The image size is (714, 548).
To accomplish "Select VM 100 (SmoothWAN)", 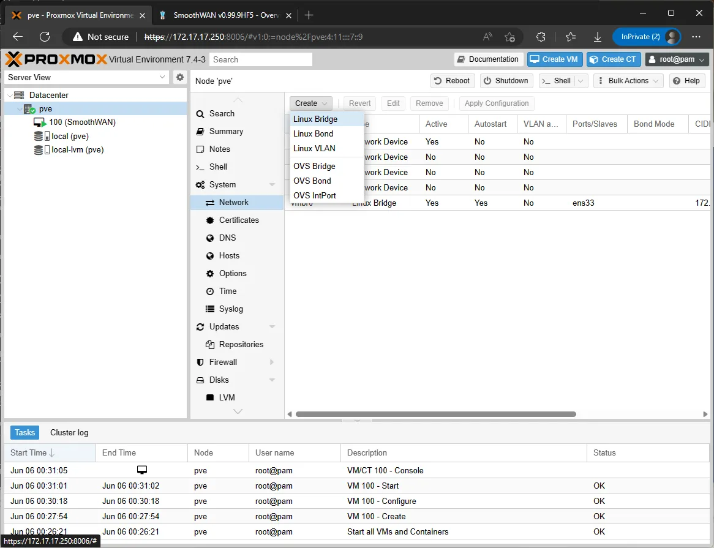I will click(83, 122).
